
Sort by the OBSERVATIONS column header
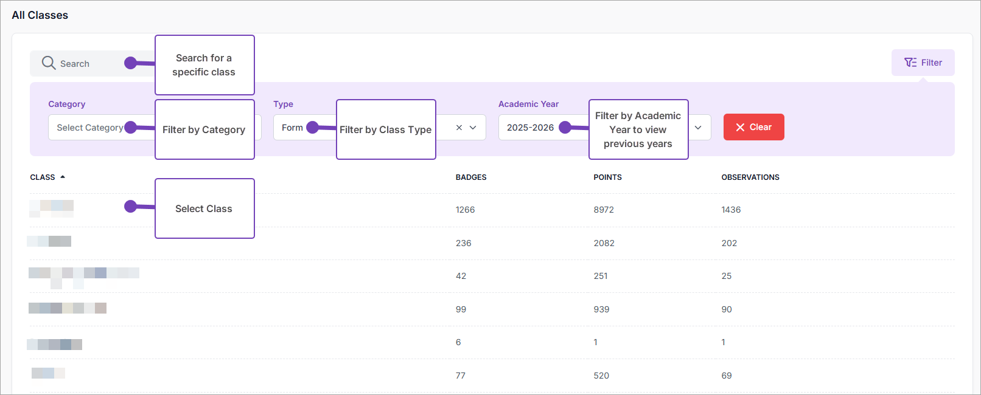tap(750, 177)
